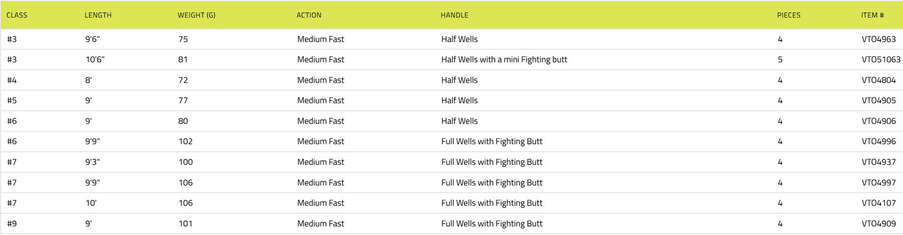Click the WEIGHT (G) column header
The image size is (903, 235).
click(x=196, y=15)
